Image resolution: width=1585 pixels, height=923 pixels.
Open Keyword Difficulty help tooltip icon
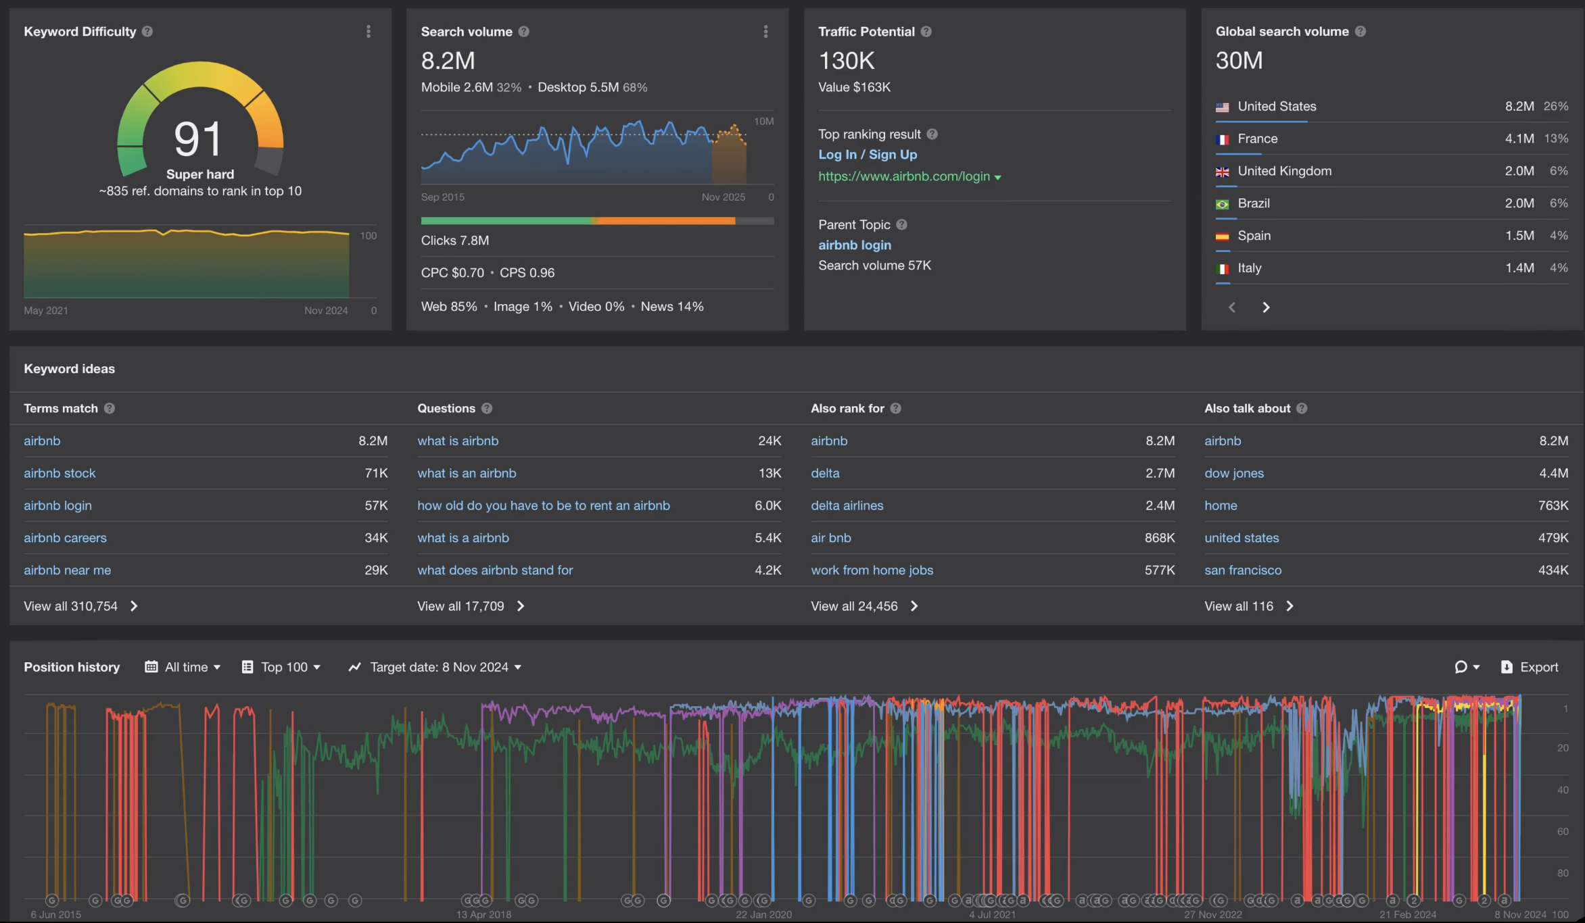pos(147,31)
